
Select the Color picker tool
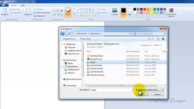(58, 15)
